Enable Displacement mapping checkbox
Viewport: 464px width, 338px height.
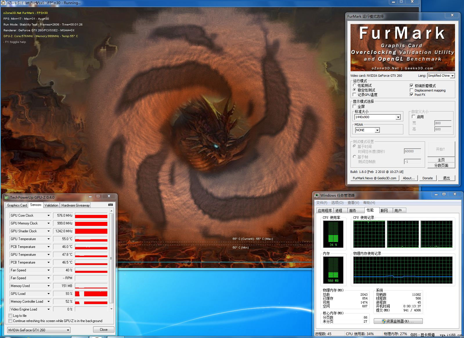click(x=411, y=90)
